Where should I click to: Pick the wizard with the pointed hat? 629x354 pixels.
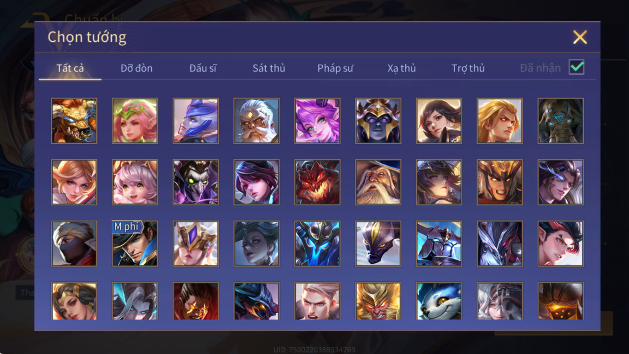pyautogui.click(x=378, y=182)
